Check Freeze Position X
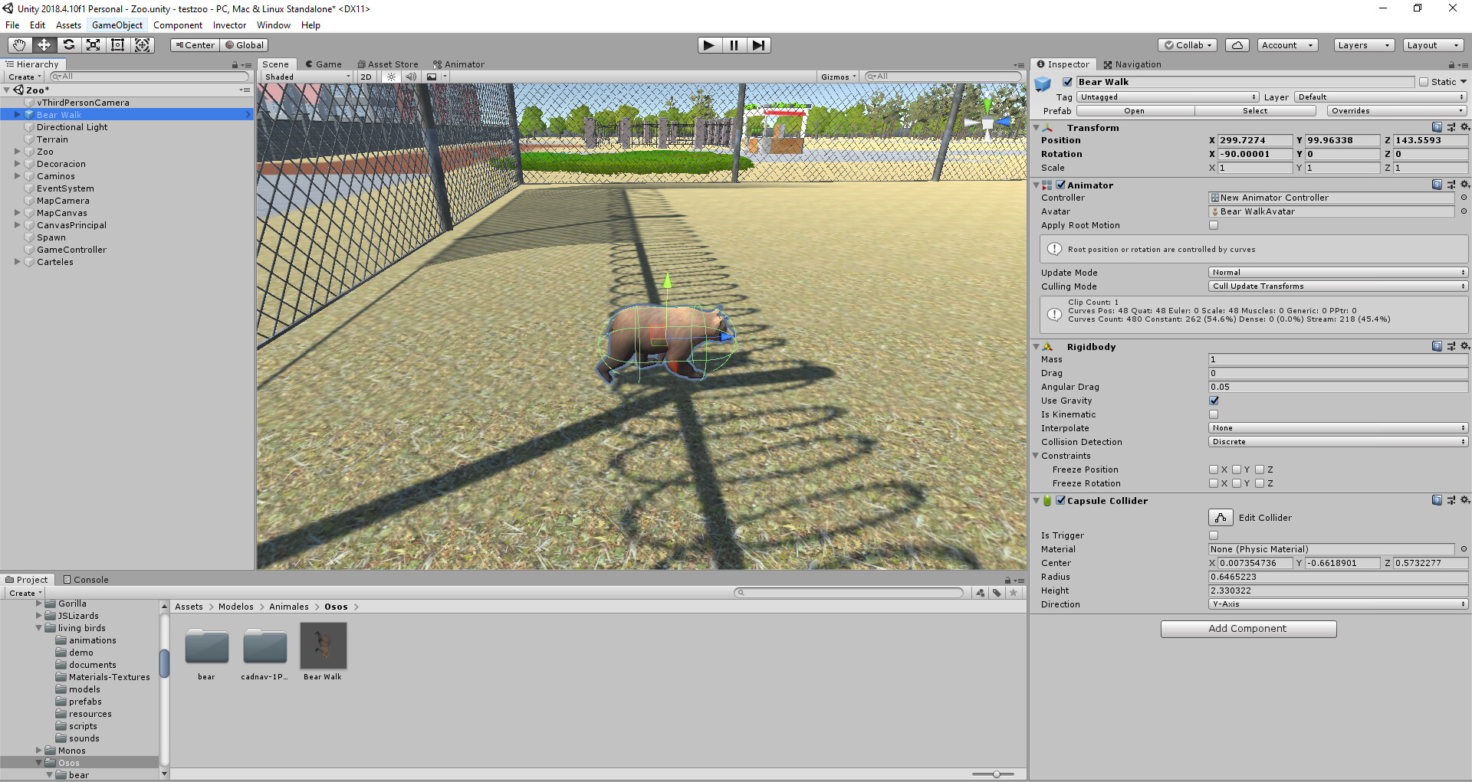The width and height of the screenshot is (1472, 782). point(1214,470)
